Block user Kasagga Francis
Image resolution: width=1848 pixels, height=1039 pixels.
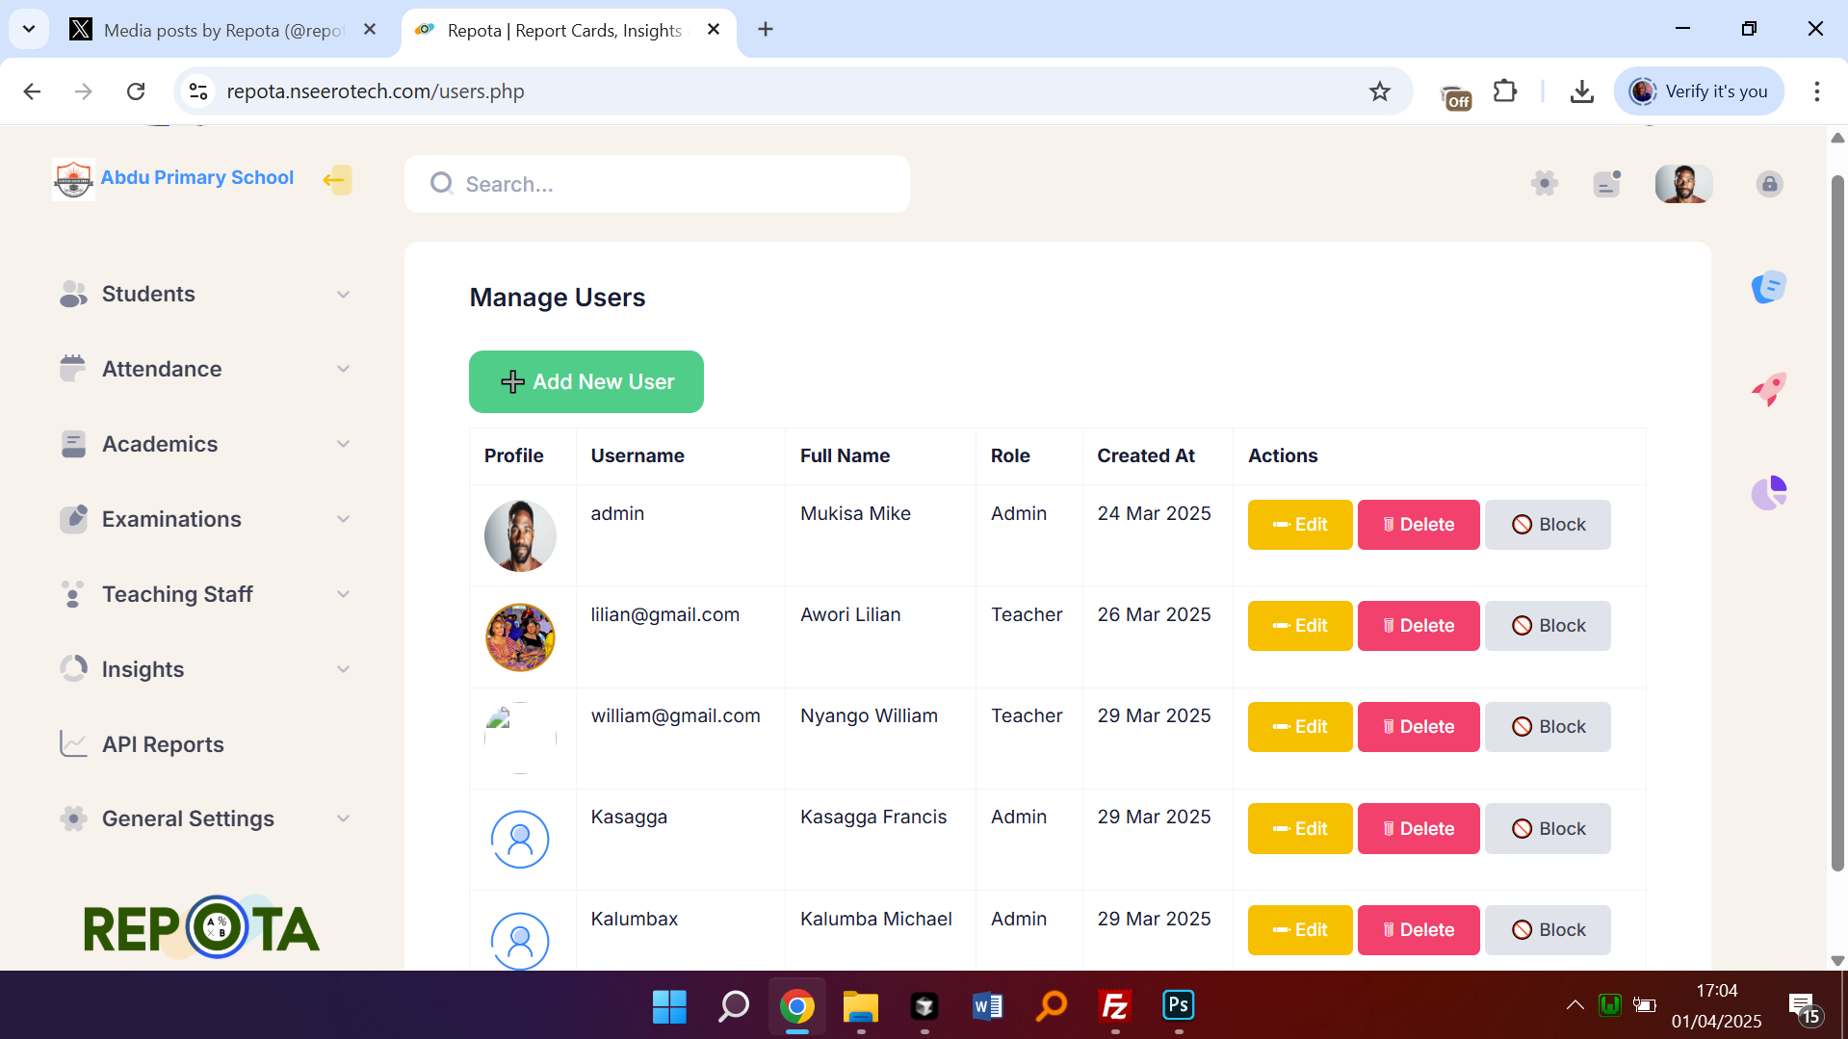coord(1547,829)
